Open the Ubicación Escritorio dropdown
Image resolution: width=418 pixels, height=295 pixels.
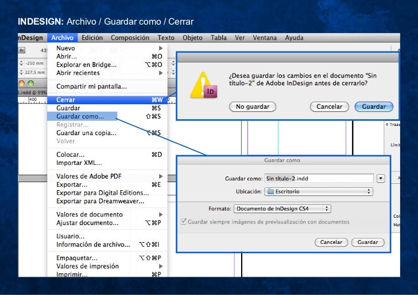[319, 191]
